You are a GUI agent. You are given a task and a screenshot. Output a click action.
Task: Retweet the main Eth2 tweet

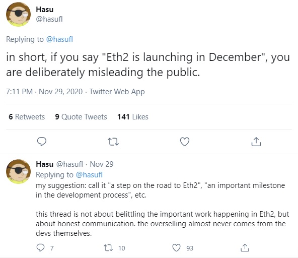pos(113,142)
